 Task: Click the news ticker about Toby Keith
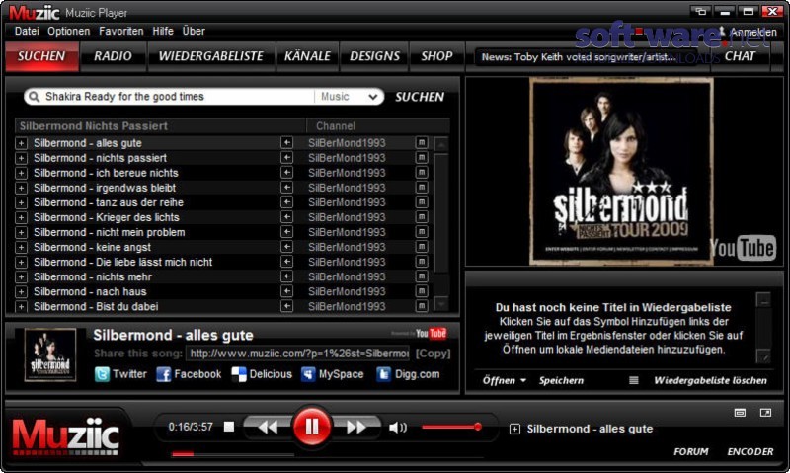point(578,57)
